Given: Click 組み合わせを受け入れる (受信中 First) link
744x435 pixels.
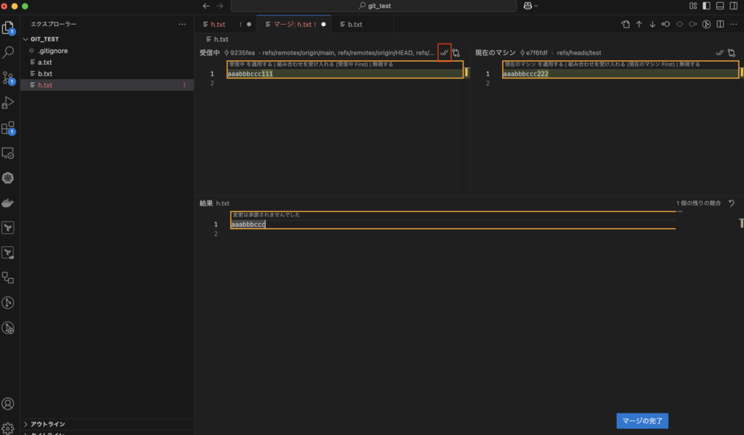Looking at the screenshot, I should [323, 64].
